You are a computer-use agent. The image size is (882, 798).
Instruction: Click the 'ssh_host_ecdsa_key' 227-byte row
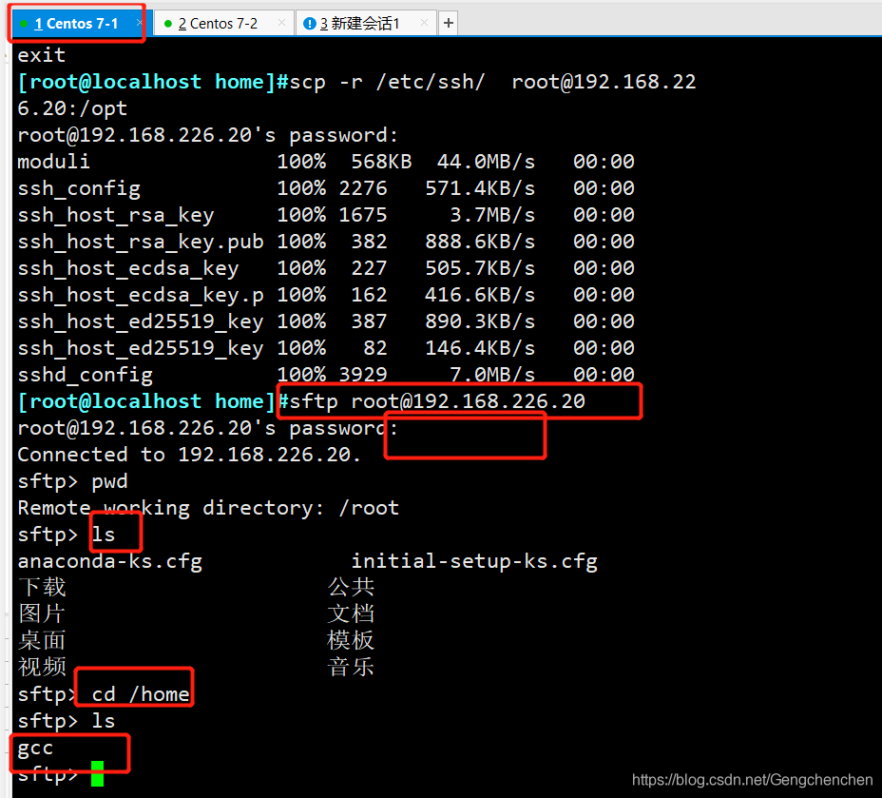[326, 268]
